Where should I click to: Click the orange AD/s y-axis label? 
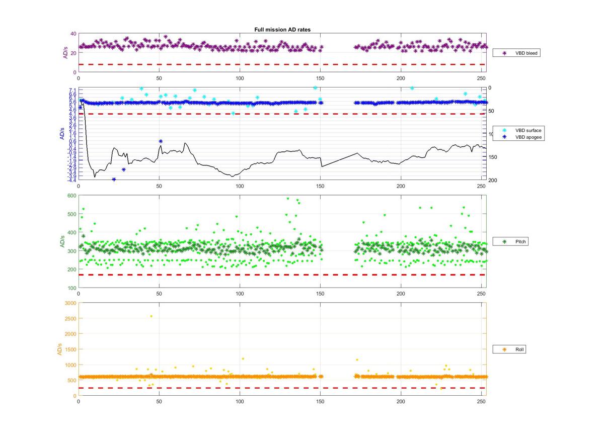(x=59, y=348)
